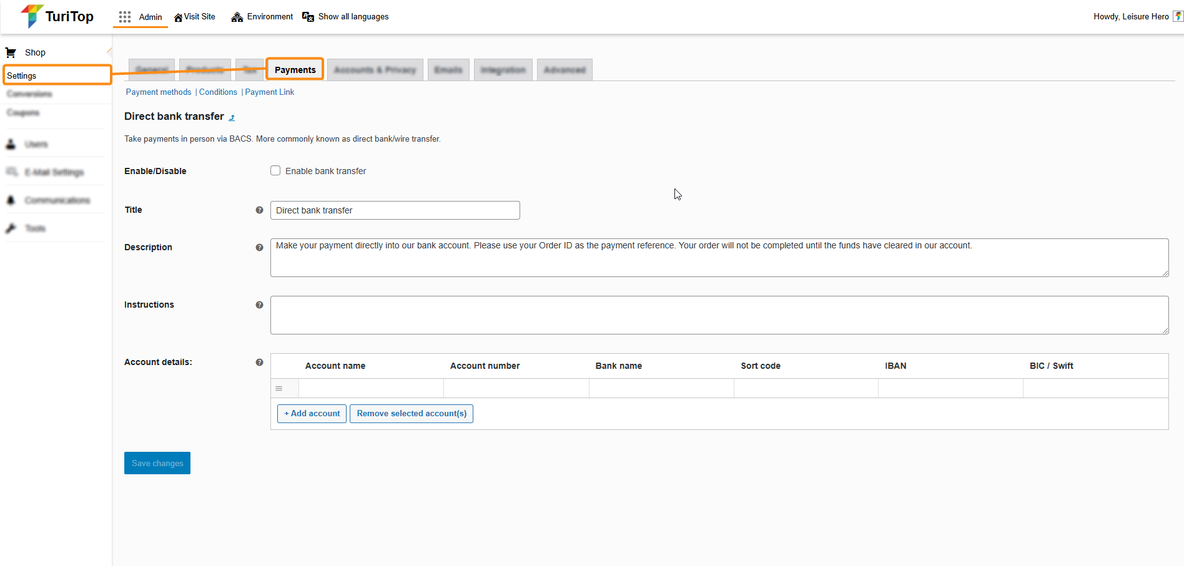Click return arrow beside Direct bank transfer

pyautogui.click(x=232, y=117)
